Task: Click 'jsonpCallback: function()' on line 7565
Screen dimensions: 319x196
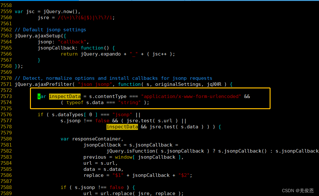Action: [x=73, y=48]
